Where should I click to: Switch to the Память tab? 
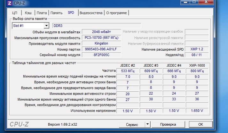(56, 13)
